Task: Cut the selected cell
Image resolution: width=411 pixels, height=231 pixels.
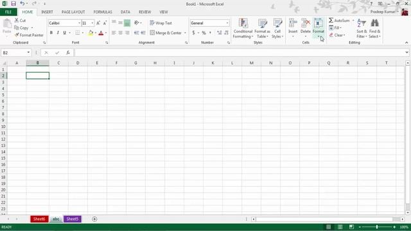Action: pos(20,20)
